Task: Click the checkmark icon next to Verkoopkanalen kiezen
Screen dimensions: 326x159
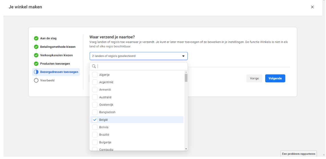Action: [36, 55]
